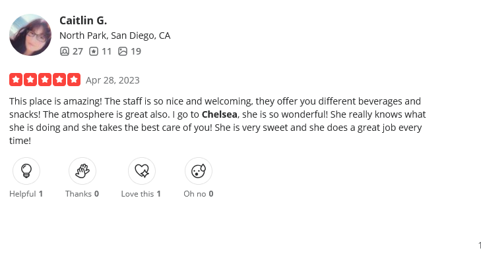Click the fifth red rating star
Viewport: 481px width, 263px height.
click(x=74, y=80)
